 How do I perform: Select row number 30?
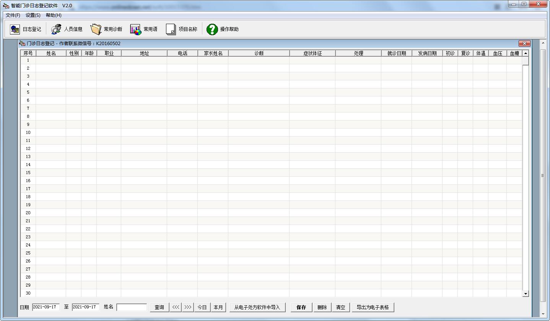click(28, 293)
